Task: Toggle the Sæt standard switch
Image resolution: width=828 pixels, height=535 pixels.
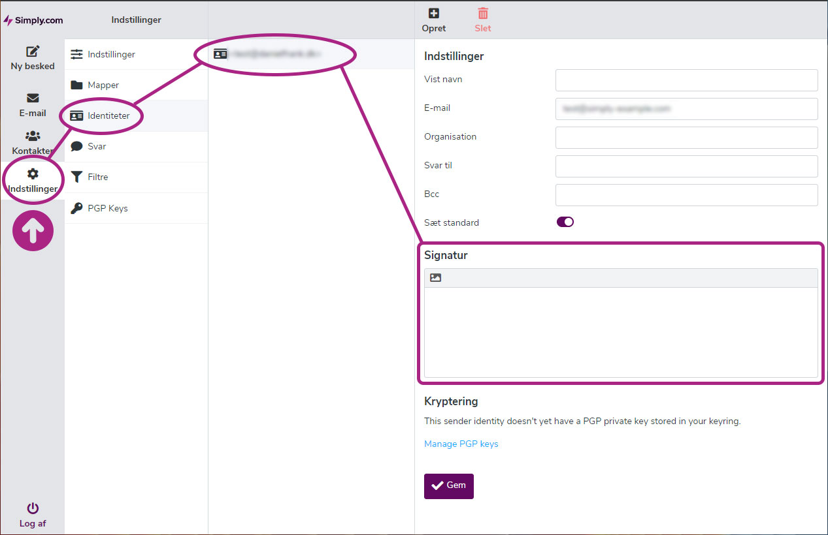Action: point(565,222)
